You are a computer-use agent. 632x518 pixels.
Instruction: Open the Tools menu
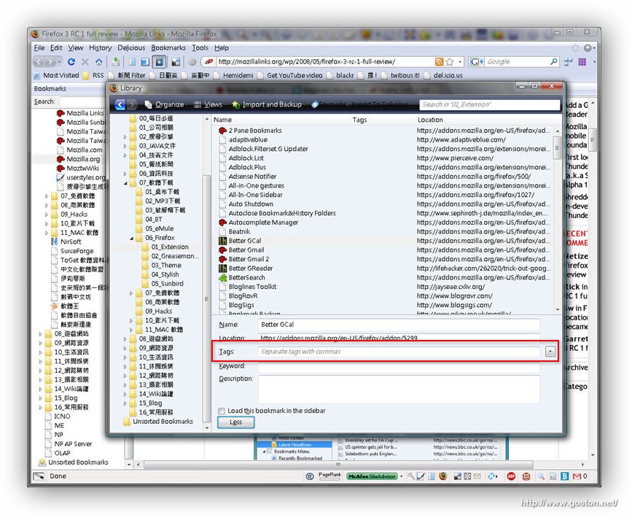[x=200, y=47]
